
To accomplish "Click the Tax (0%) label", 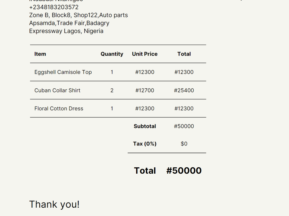I will point(145,144).
